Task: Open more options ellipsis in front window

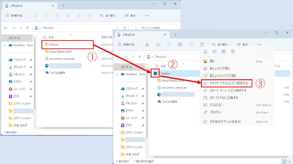Action: (x=259, y=44)
